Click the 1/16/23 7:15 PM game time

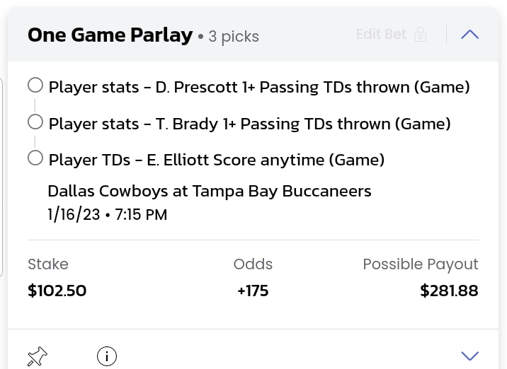(x=108, y=214)
